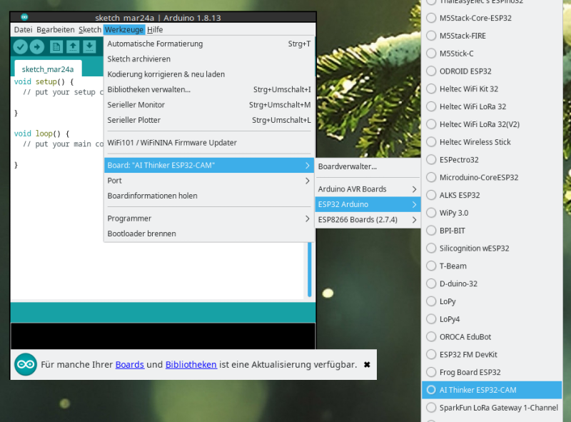This screenshot has height=422, width=571.
Task: Open the Datei menu
Action: click(23, 30)
